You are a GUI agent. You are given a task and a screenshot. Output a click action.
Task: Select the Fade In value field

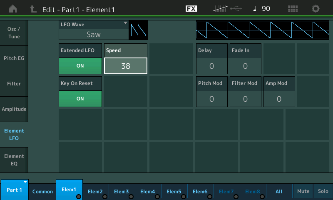click(245, 65)
